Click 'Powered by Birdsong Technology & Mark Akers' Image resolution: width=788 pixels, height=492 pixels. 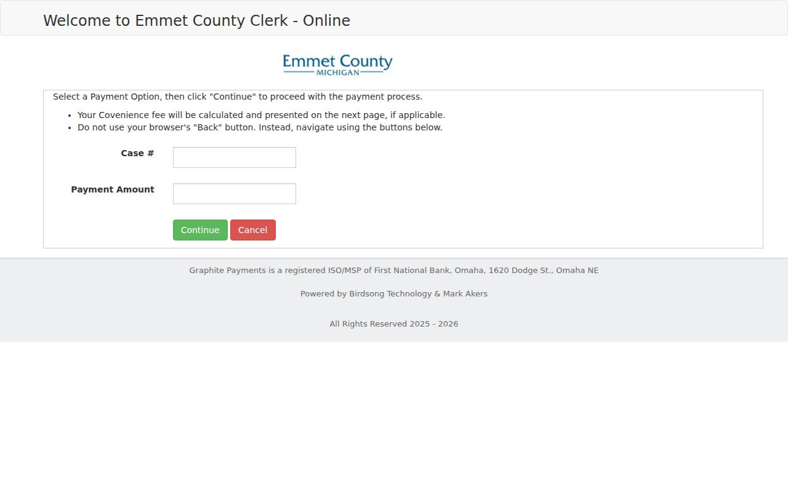[x=394, y=293]
